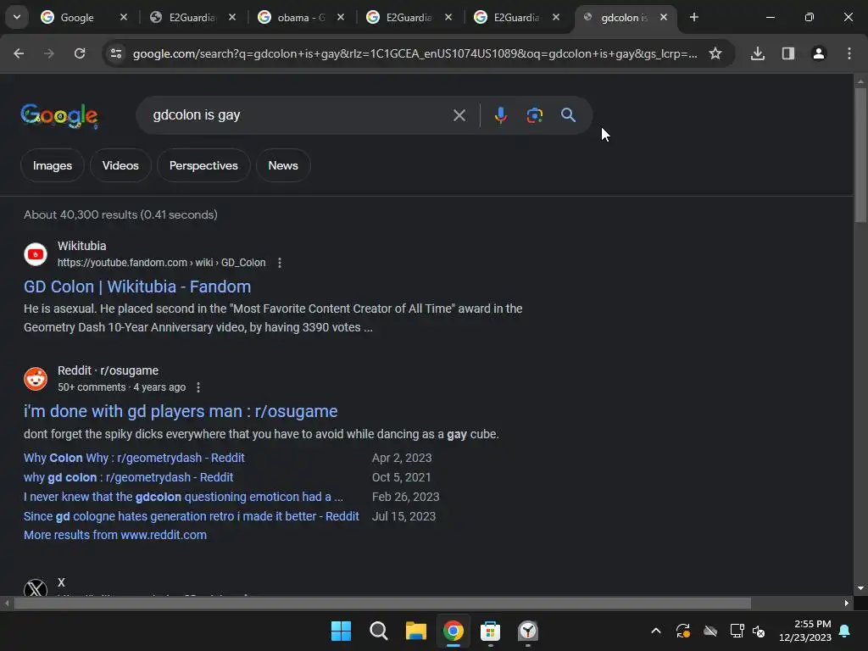Search by image with Lens icon
Screen dimensions: 868x651
click(534, 115)
